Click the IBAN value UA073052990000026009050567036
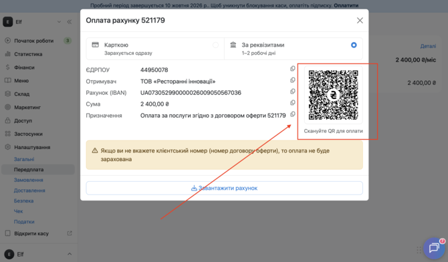Image resolution: width=448 pixels, height=262 pixels. (191, 93)
